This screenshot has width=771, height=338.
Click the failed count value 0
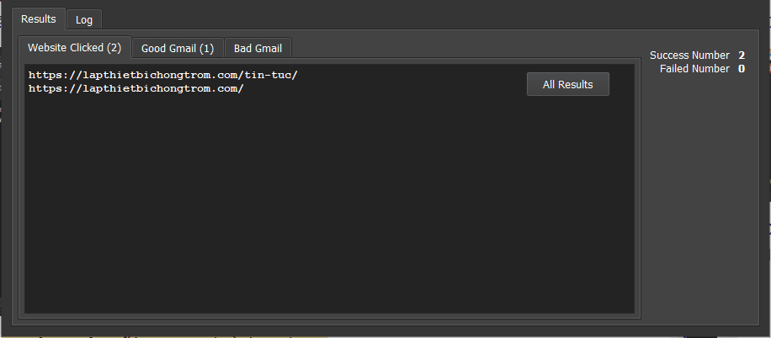[742, 69]
